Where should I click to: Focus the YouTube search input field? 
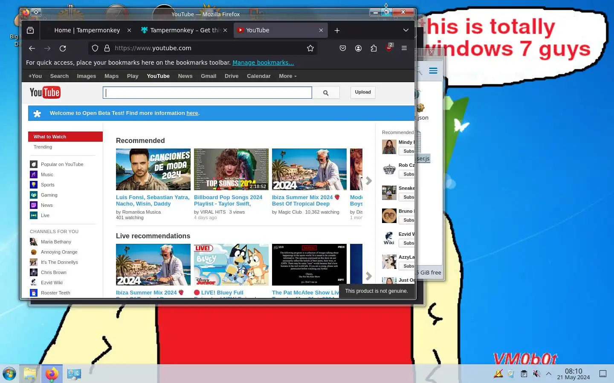207,93
